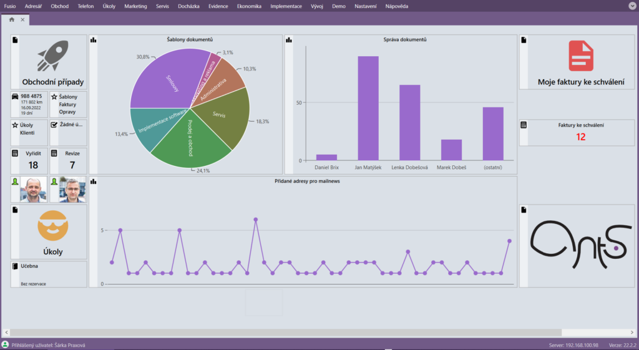Click the home icon on the tab
Viewport: 639px width, 350px height.
pyautogui.click(x=12, y=20)
